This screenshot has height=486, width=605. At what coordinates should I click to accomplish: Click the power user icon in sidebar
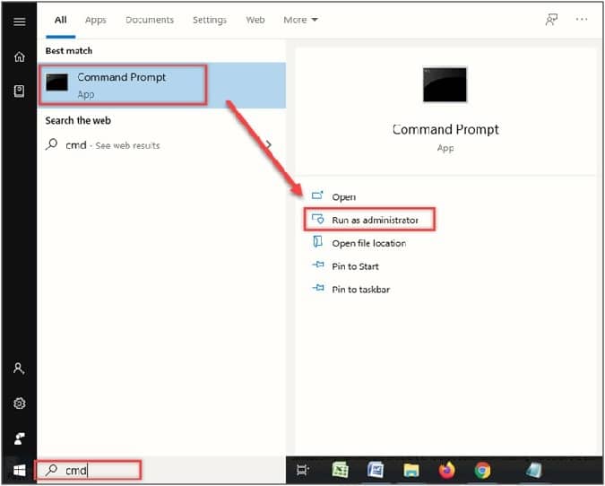(x=20, y=438)
